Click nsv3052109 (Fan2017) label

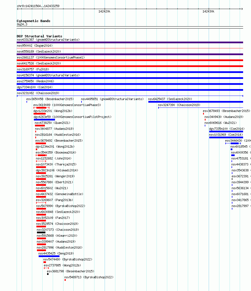coord(53,218)
